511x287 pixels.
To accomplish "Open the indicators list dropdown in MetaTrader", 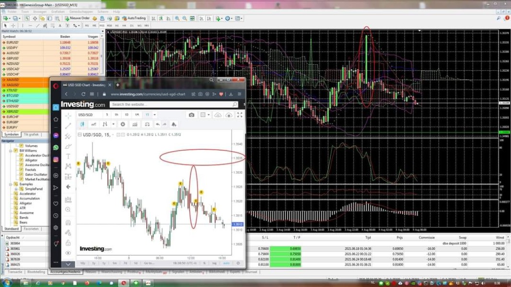I will 219,19.
